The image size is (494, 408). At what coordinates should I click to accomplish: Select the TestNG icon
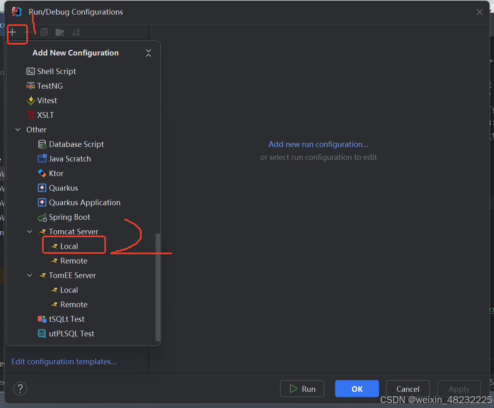pos(30,86)
